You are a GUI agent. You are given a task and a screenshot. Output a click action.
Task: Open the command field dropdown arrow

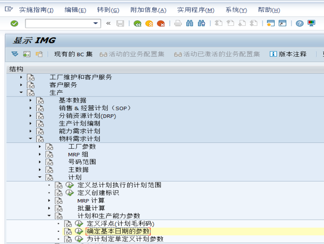[95, 23]
